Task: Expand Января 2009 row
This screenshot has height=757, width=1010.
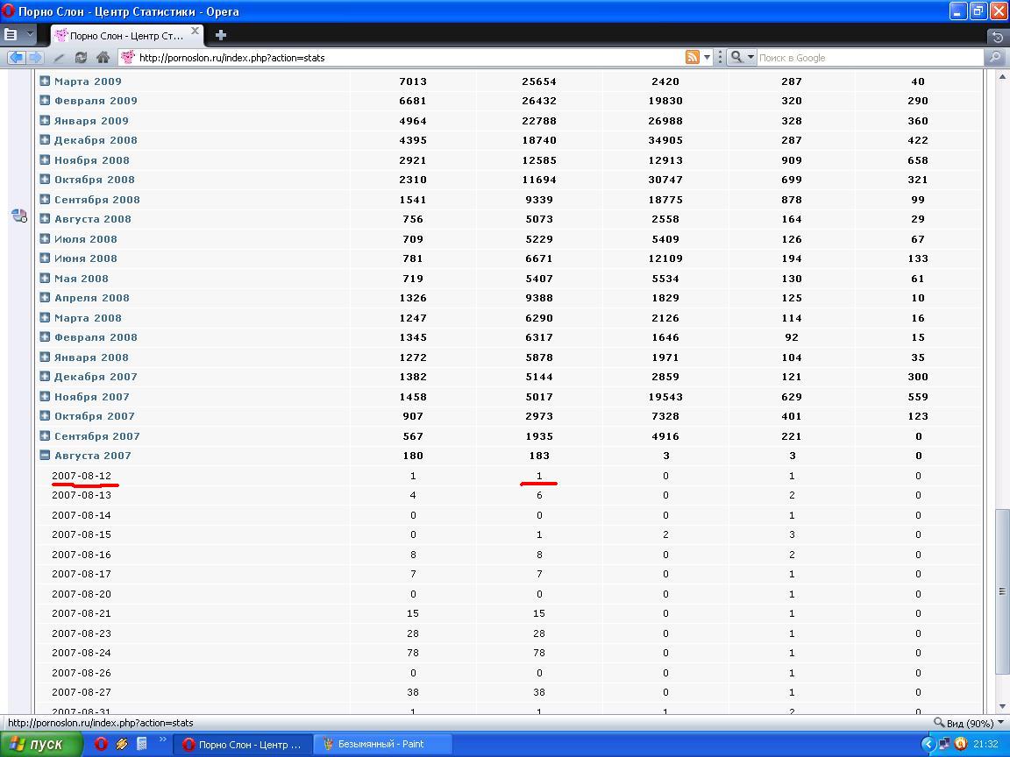Action: tap(45, 120)
